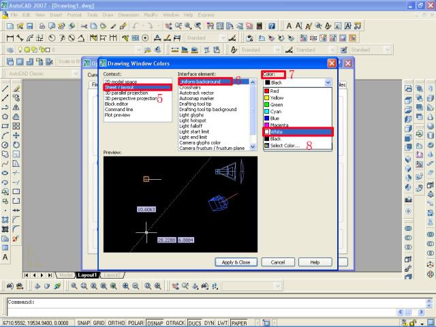Click the Rotate tool icon

[x=17, y=144]
